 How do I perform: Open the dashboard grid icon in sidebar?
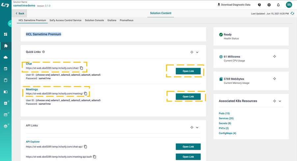tap(6, 34)
